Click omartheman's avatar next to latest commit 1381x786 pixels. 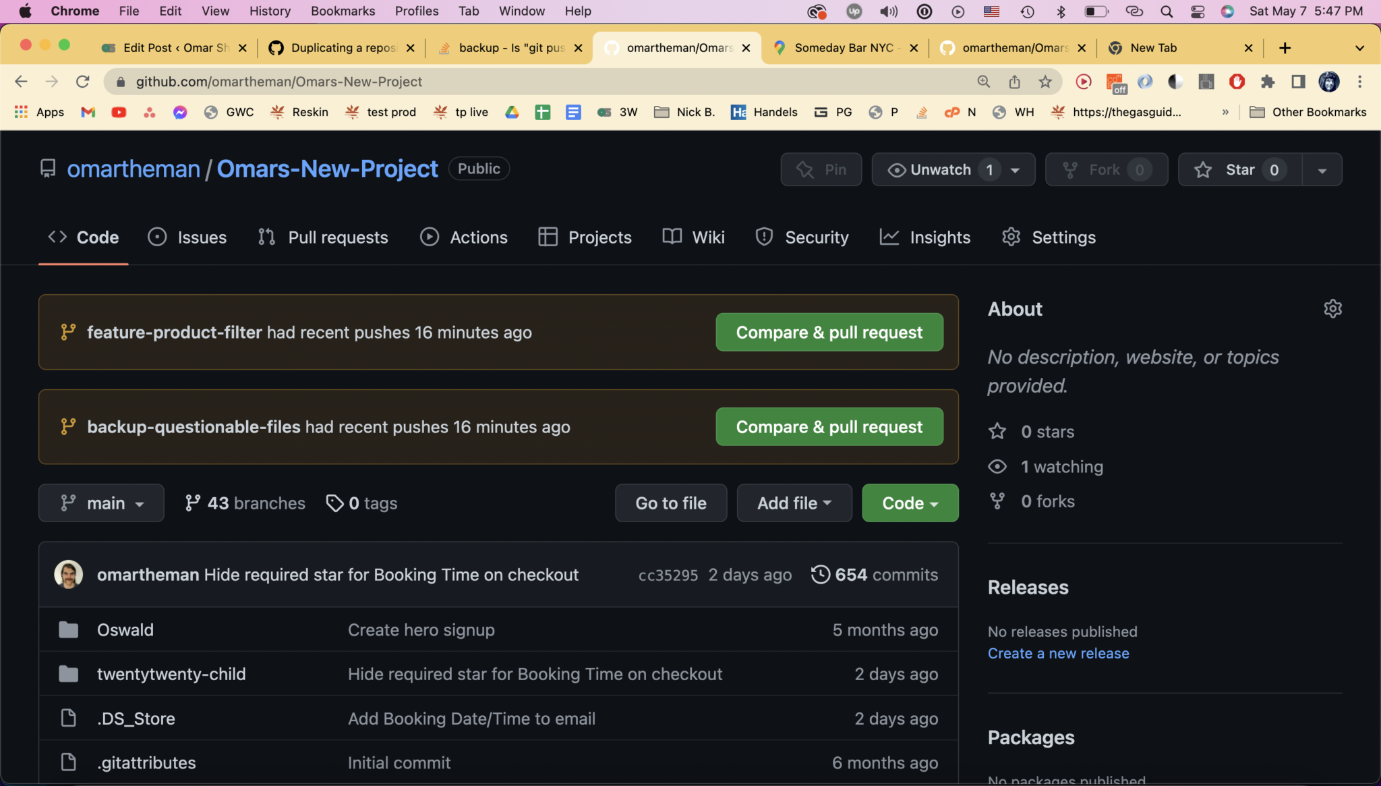coord(67,574)
